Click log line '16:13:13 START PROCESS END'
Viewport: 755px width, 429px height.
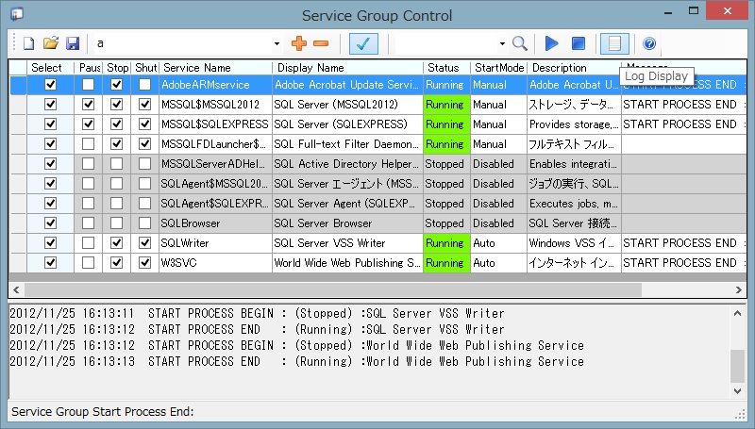tap(296, 361)
